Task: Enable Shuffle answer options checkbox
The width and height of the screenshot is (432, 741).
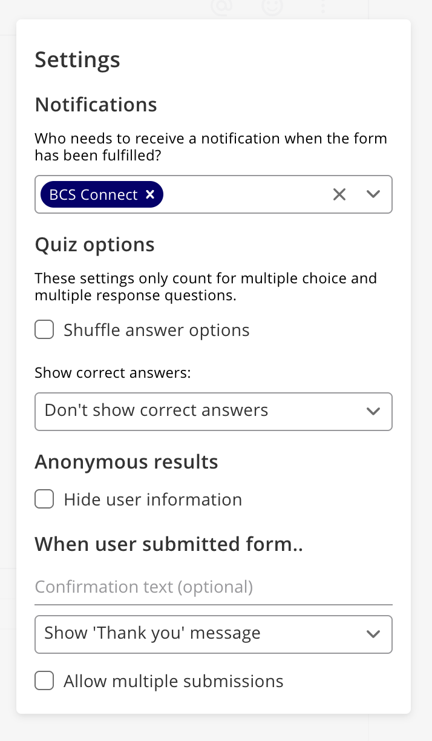Action: pyautogui.click(x=44, y=330)
